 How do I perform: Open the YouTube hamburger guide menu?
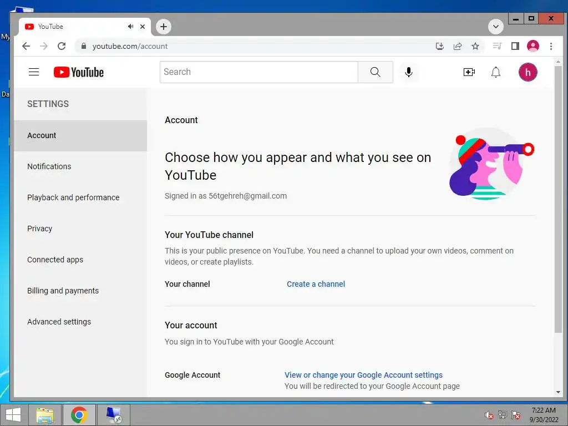(x=34, y=72)
